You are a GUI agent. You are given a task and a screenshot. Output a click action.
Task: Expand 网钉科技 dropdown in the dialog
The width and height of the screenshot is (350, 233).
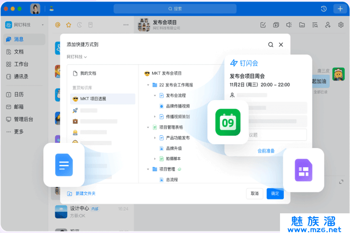pyautogui.click(x=77, y=57)
